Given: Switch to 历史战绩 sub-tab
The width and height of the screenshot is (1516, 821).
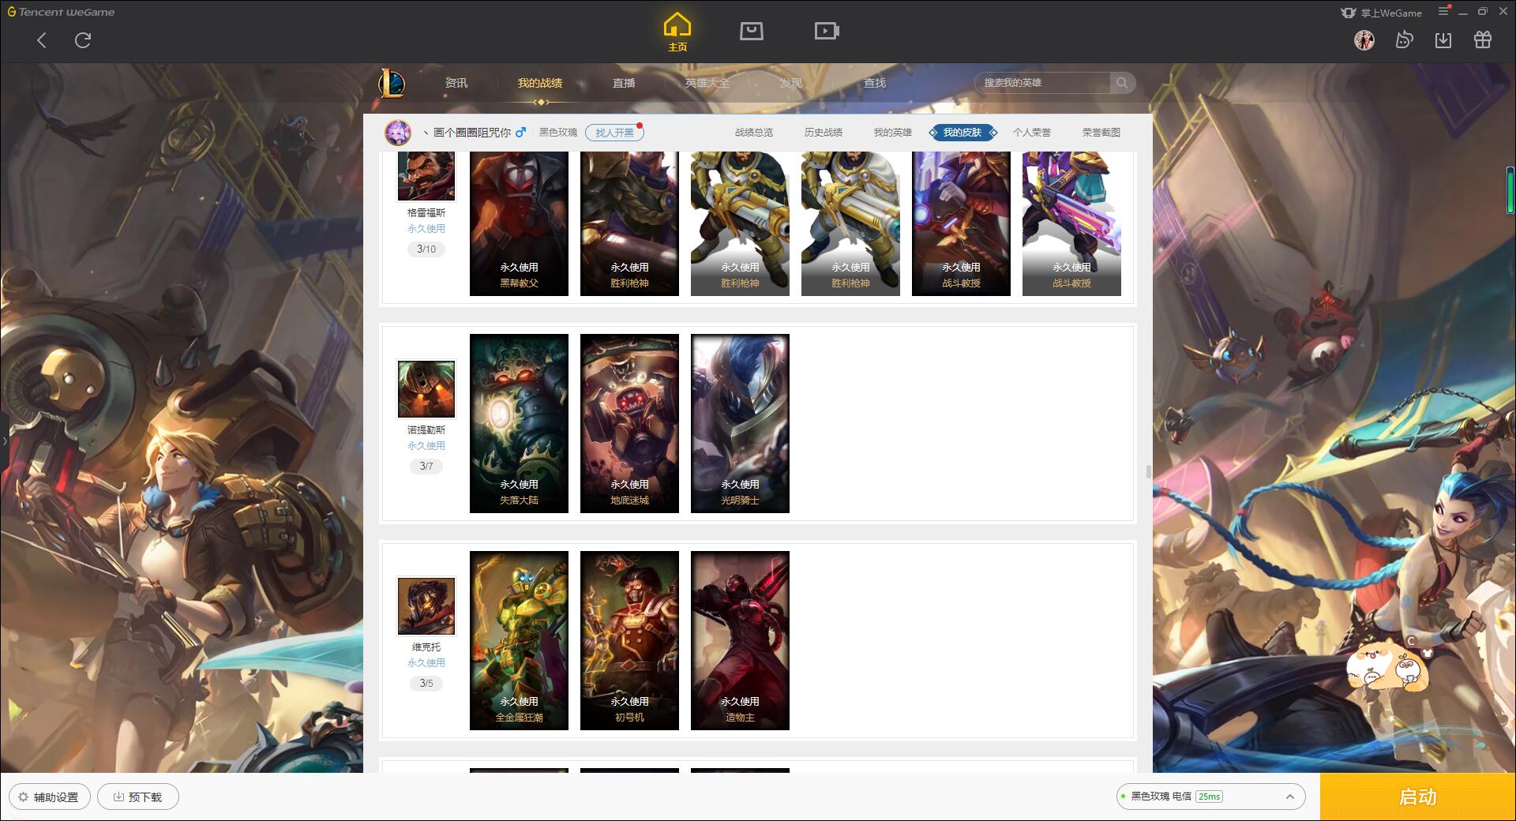Looking at the screenshot, I should (824, 133).
